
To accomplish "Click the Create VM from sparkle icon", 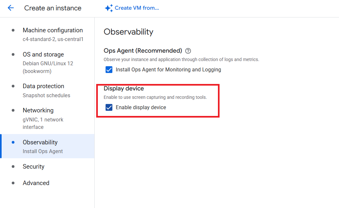I will pyautogui.click(x=109, y=8).
